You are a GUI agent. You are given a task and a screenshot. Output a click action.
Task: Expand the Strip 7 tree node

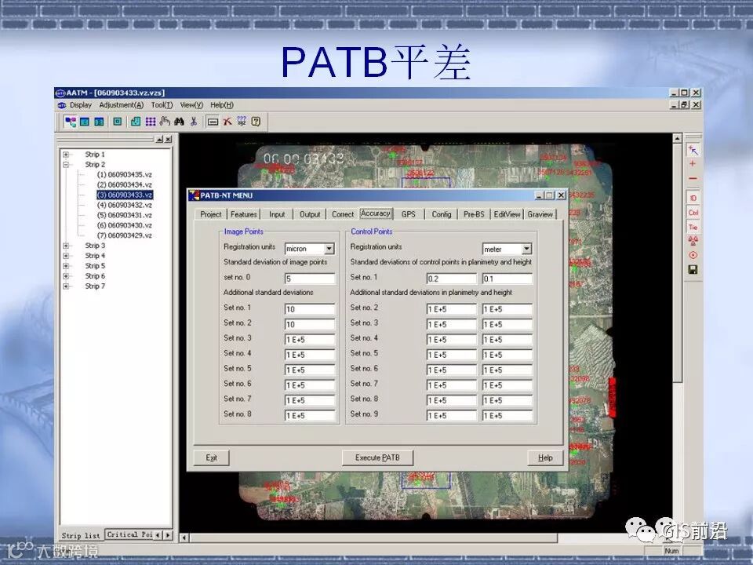(66, 286)
